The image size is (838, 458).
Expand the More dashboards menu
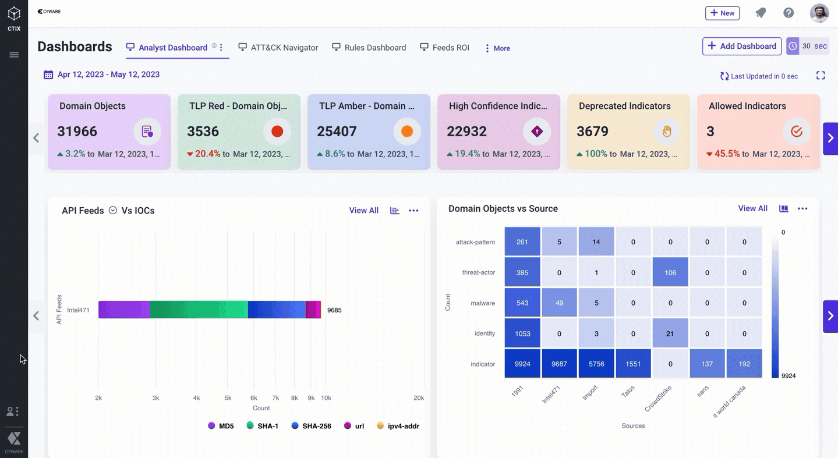497,48
